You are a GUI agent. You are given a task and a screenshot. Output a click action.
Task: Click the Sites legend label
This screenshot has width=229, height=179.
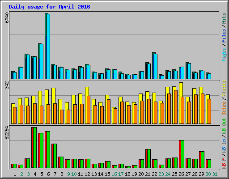224,108
